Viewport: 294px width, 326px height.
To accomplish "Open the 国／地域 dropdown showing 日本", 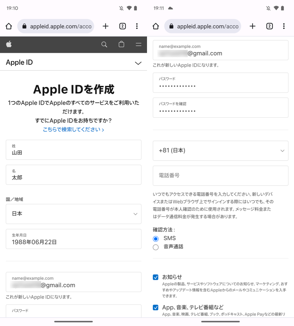I will (73, 214).
